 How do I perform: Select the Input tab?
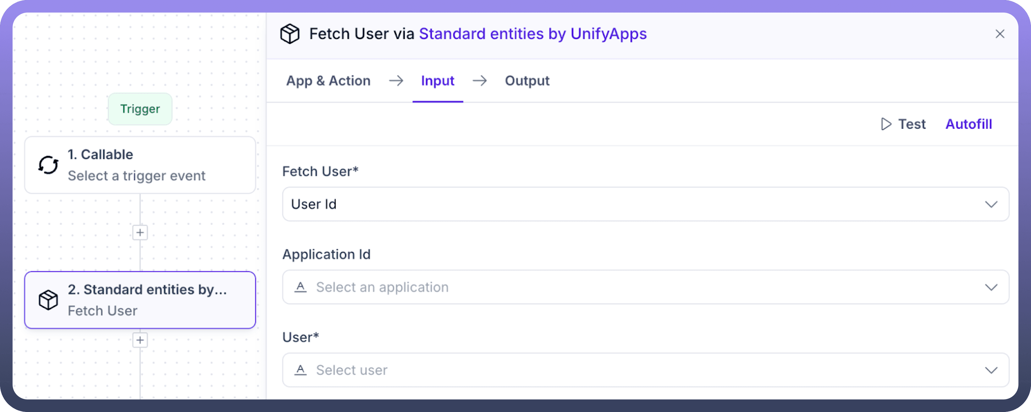pos(438,81)
